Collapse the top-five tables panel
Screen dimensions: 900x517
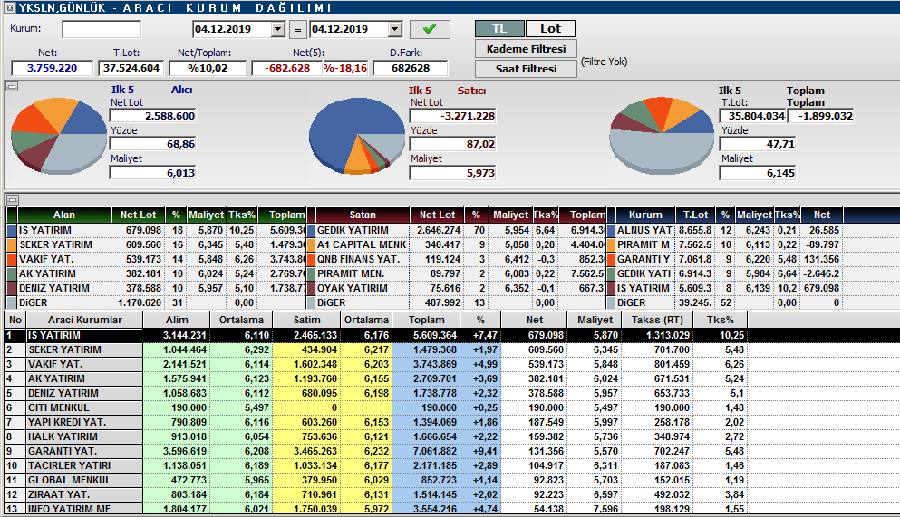pos(12,200)
